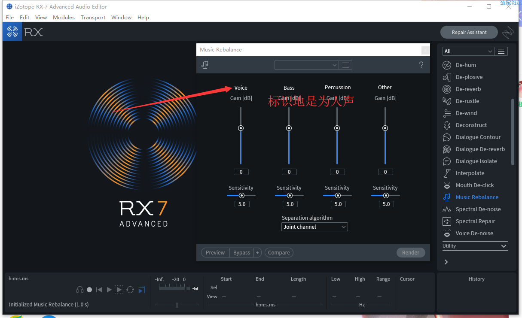The height and width of the screenshot is (318, 522).
Task: Toggle the headphones input monitoring button
Action: (x=80, y=290)
